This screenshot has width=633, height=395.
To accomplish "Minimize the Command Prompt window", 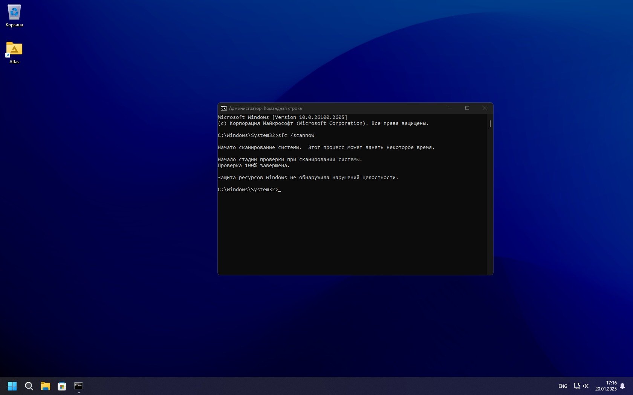I will pyautogui.click(x=450, y=108).
